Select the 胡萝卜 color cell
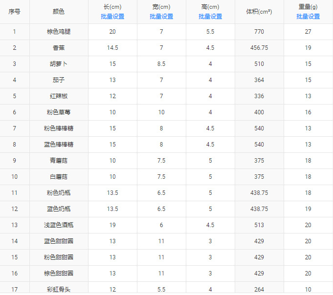Image resolution: width=333 pixels, height=295 pixels. pyautogui.click(x=58, y=64)
